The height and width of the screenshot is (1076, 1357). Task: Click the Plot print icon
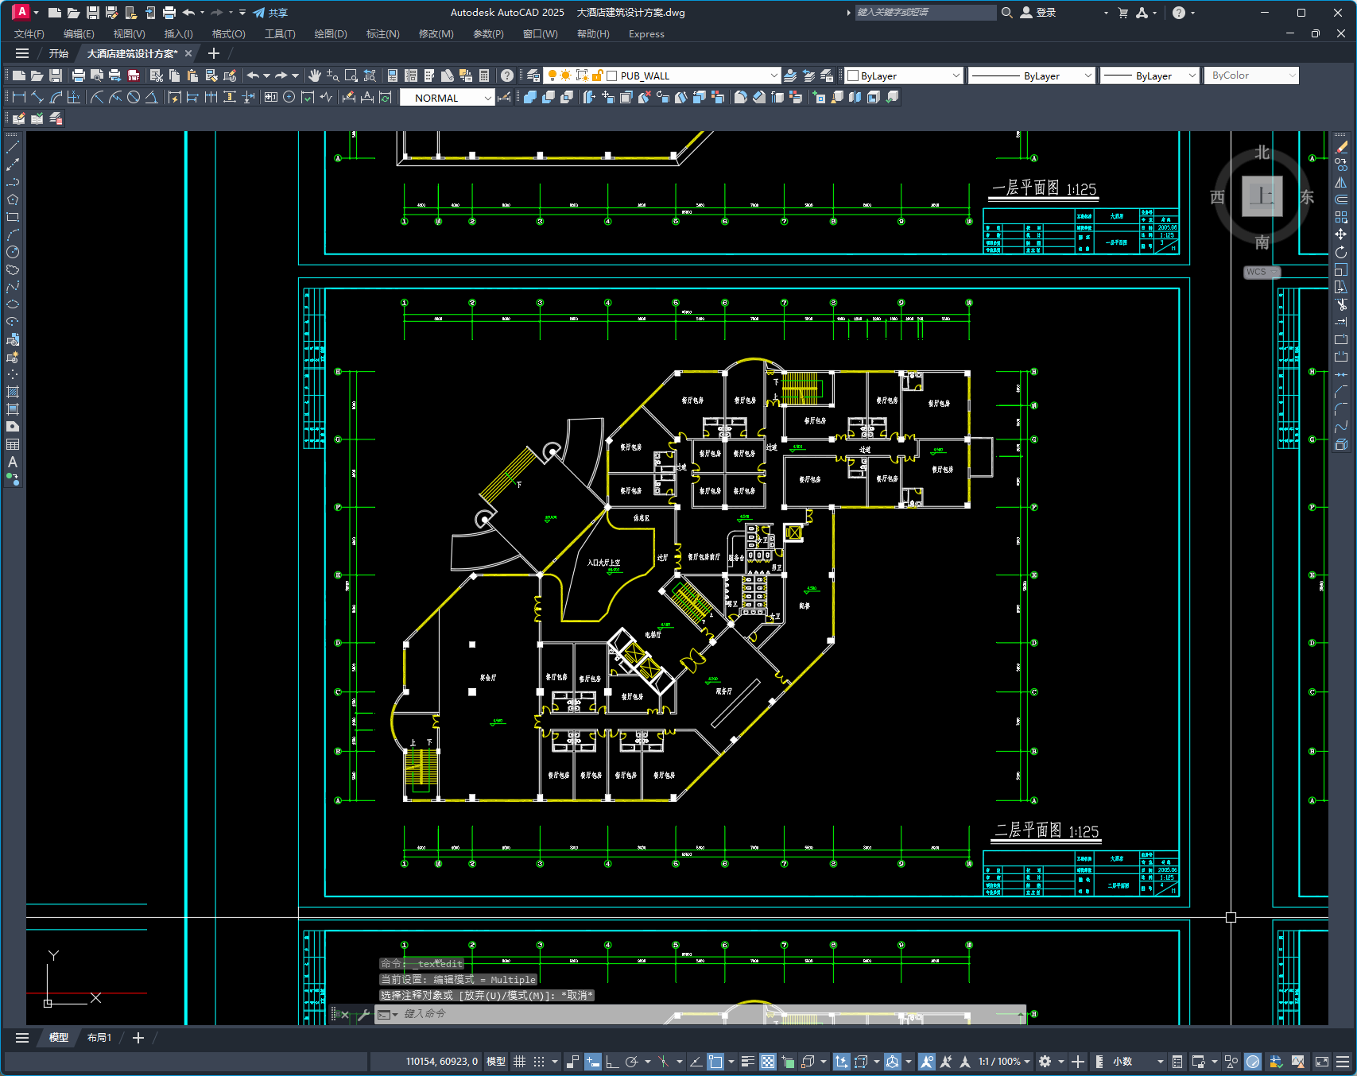pos(78,75)
